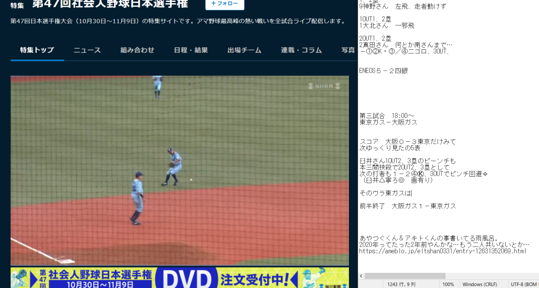
Task: Click the '次ゆっくり見たの5表' line
Action: pyautogui.click(x=390, y=148)
